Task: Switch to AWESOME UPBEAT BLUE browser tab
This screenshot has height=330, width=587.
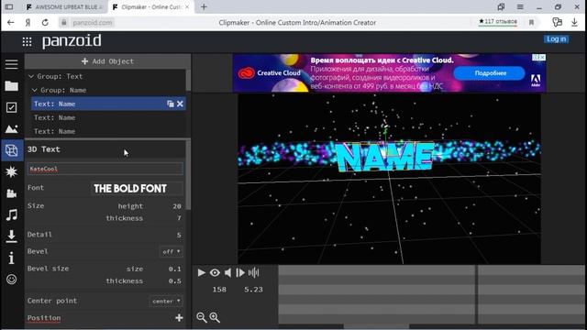Action: point(64,7)
